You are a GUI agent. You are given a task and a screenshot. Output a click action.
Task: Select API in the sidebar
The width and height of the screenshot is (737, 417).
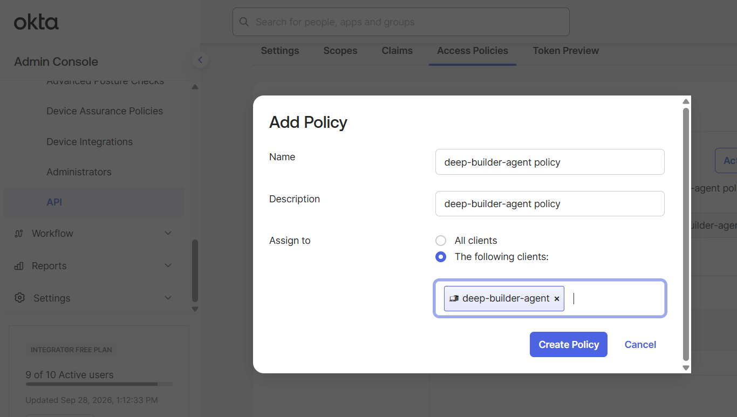click(x=94, y=202)
